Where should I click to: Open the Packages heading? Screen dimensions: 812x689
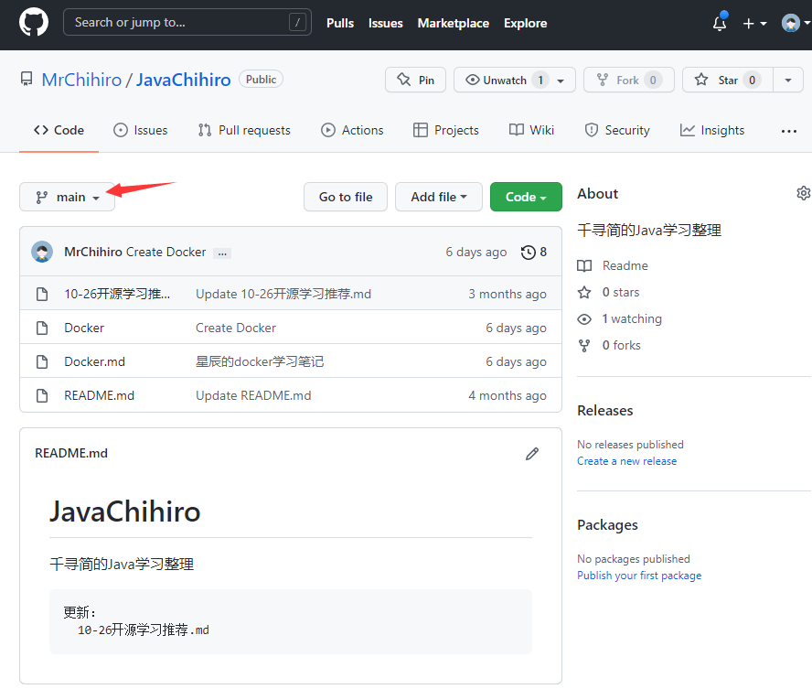tap(607, 525)
